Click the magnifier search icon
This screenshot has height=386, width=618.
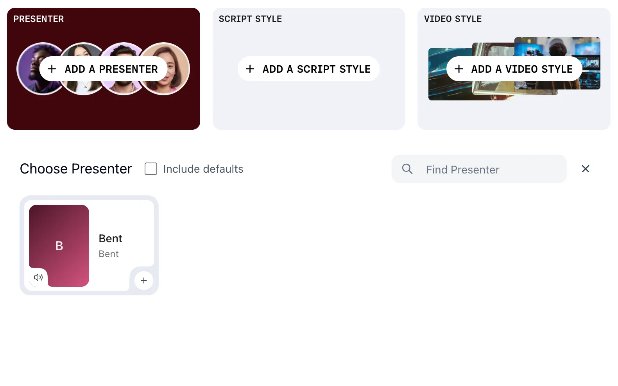(407, 169)
